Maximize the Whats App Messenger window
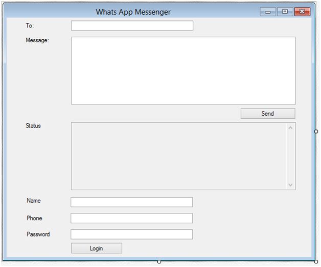Screen dimensions: 321x267 [285, 12]
